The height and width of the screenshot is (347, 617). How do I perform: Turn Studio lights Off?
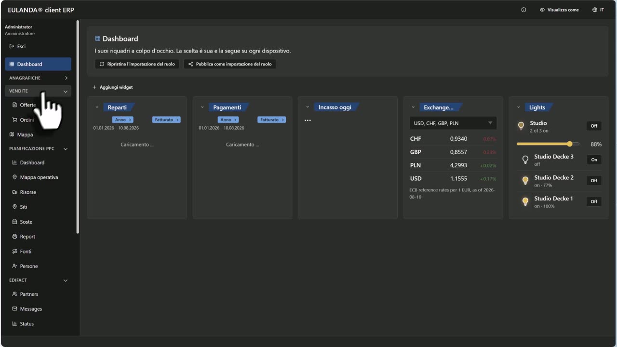coord(594,126)
